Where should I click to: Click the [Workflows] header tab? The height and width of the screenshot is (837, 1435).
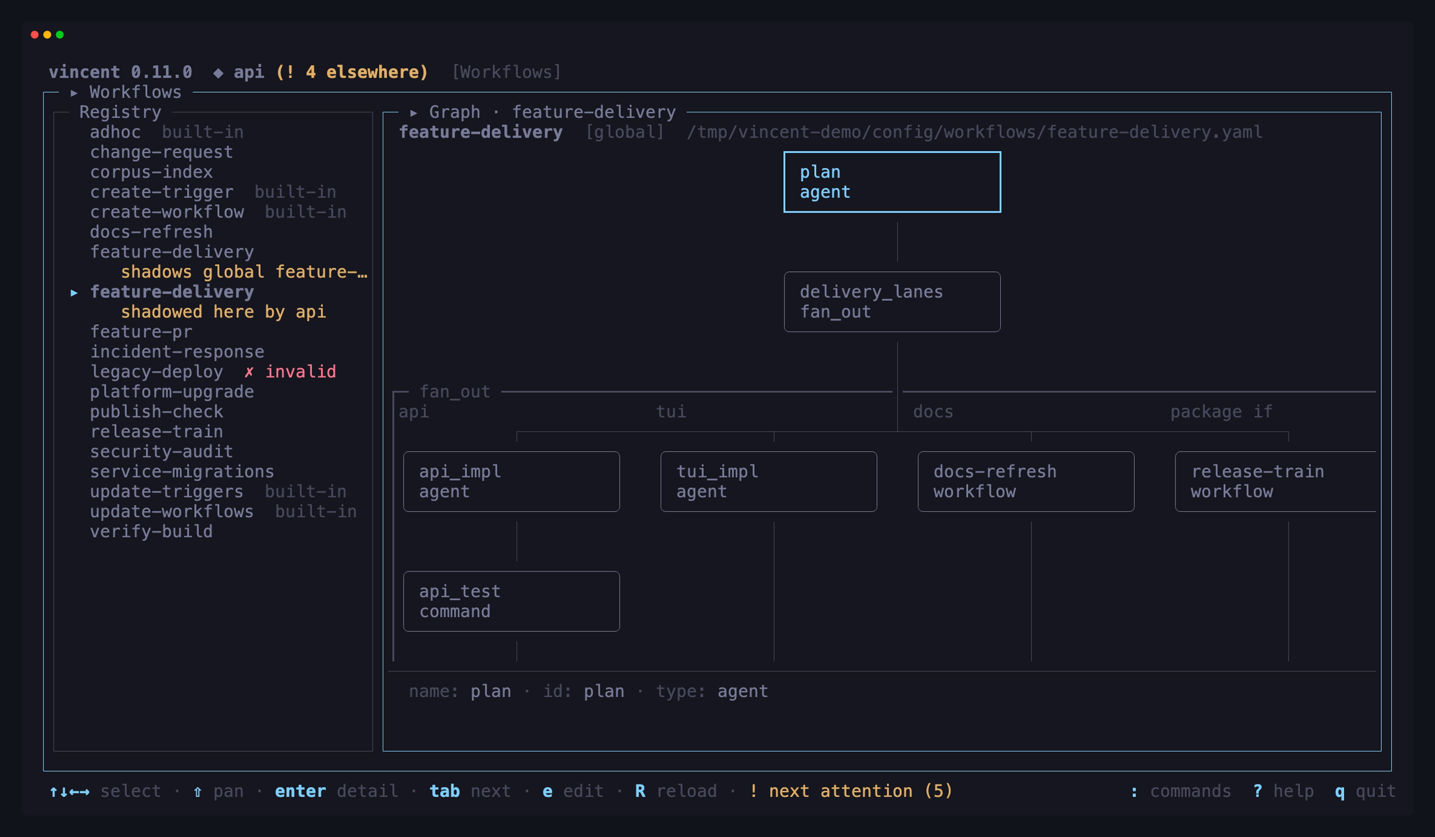click(506, 72)
